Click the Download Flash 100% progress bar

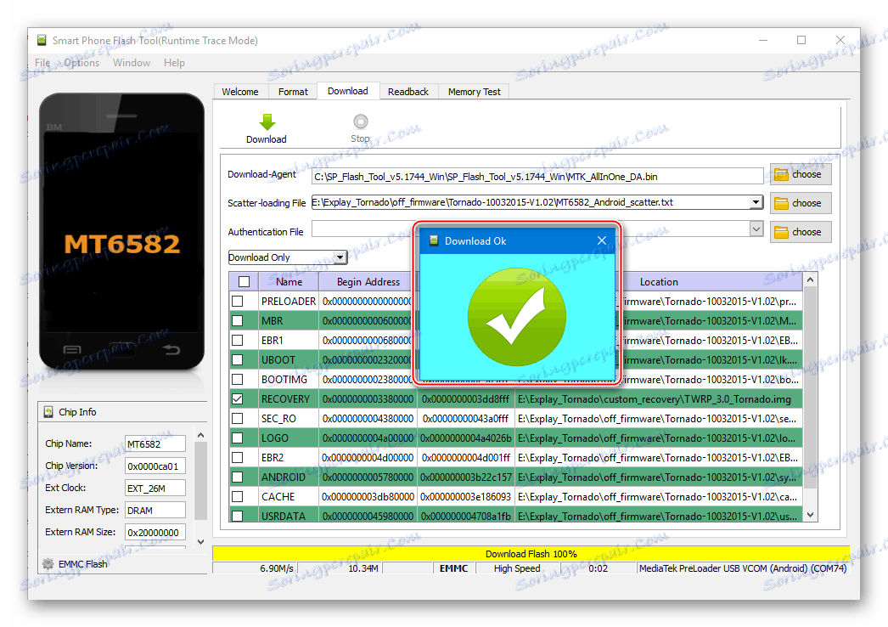pyautogui.click(x=531, y=553)
